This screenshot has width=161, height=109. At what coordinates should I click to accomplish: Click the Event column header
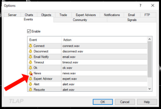pos(45,40)
